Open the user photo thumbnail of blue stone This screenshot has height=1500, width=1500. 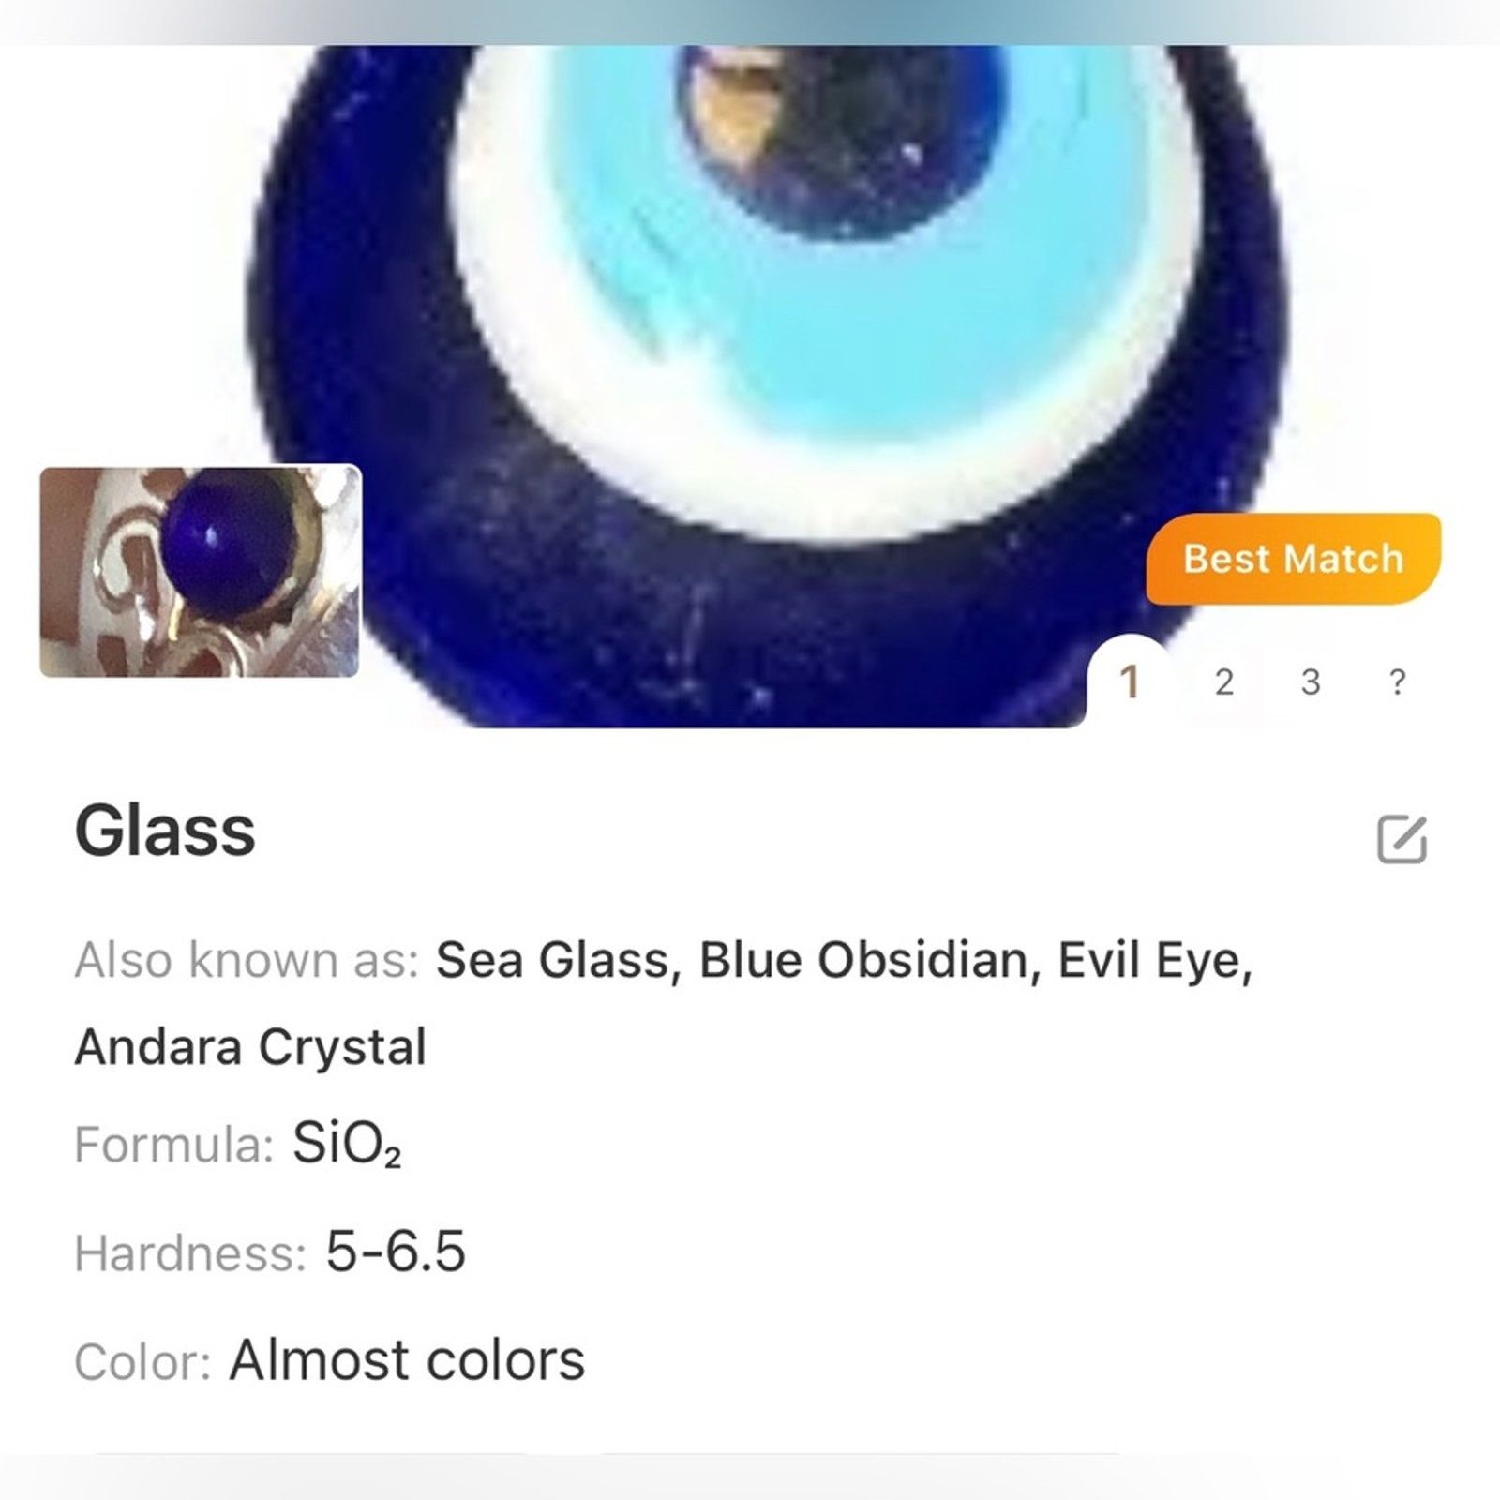click(x=200, y=571)
